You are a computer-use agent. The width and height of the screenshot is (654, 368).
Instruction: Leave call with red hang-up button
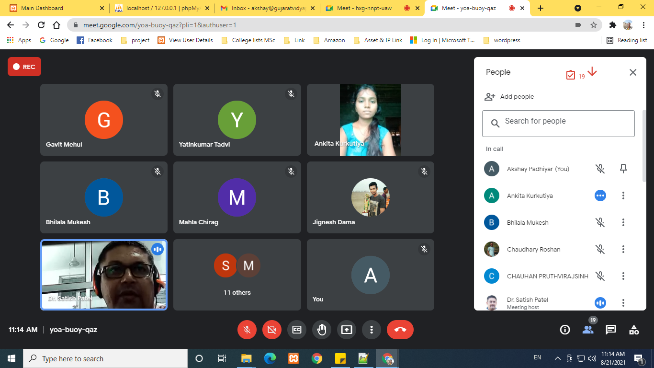click(x=400, y=330)
